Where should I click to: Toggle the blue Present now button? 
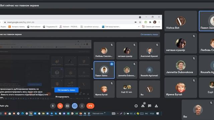coord(75,106)
